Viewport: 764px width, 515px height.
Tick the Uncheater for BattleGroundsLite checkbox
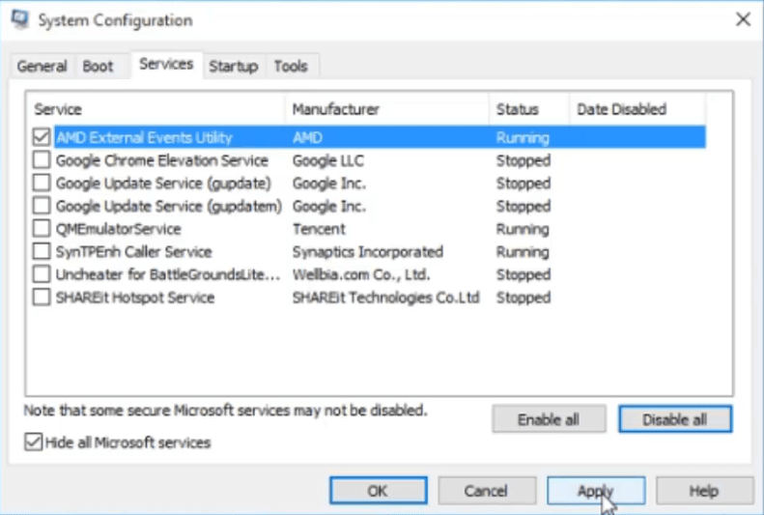pos(42,274)
